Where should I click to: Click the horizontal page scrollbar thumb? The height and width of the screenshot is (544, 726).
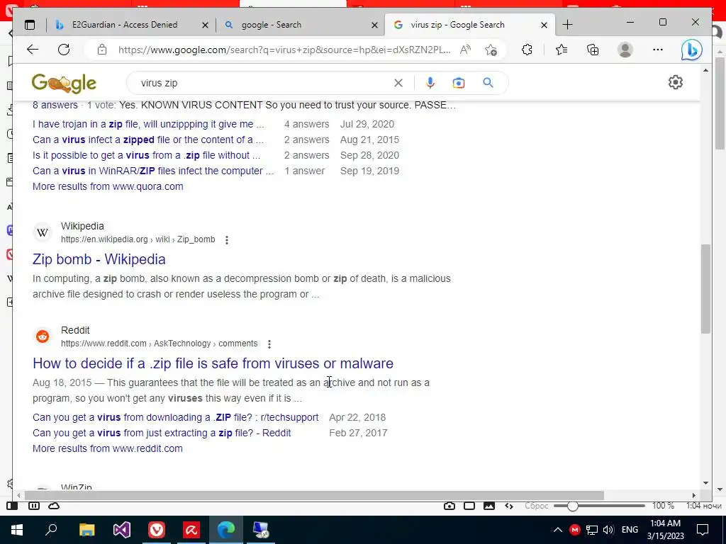(x=314, y=495)
